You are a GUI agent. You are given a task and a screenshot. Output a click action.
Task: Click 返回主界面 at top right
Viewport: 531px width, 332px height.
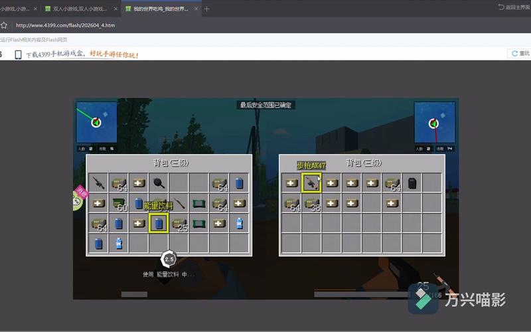click(x=514, y=7)
